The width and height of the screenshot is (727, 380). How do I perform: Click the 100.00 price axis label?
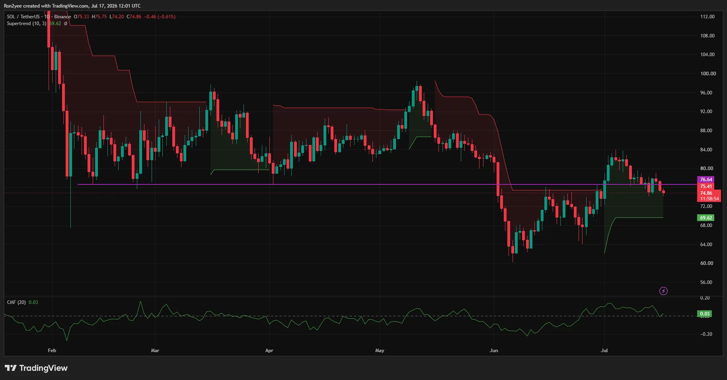(x=707, y=74)
